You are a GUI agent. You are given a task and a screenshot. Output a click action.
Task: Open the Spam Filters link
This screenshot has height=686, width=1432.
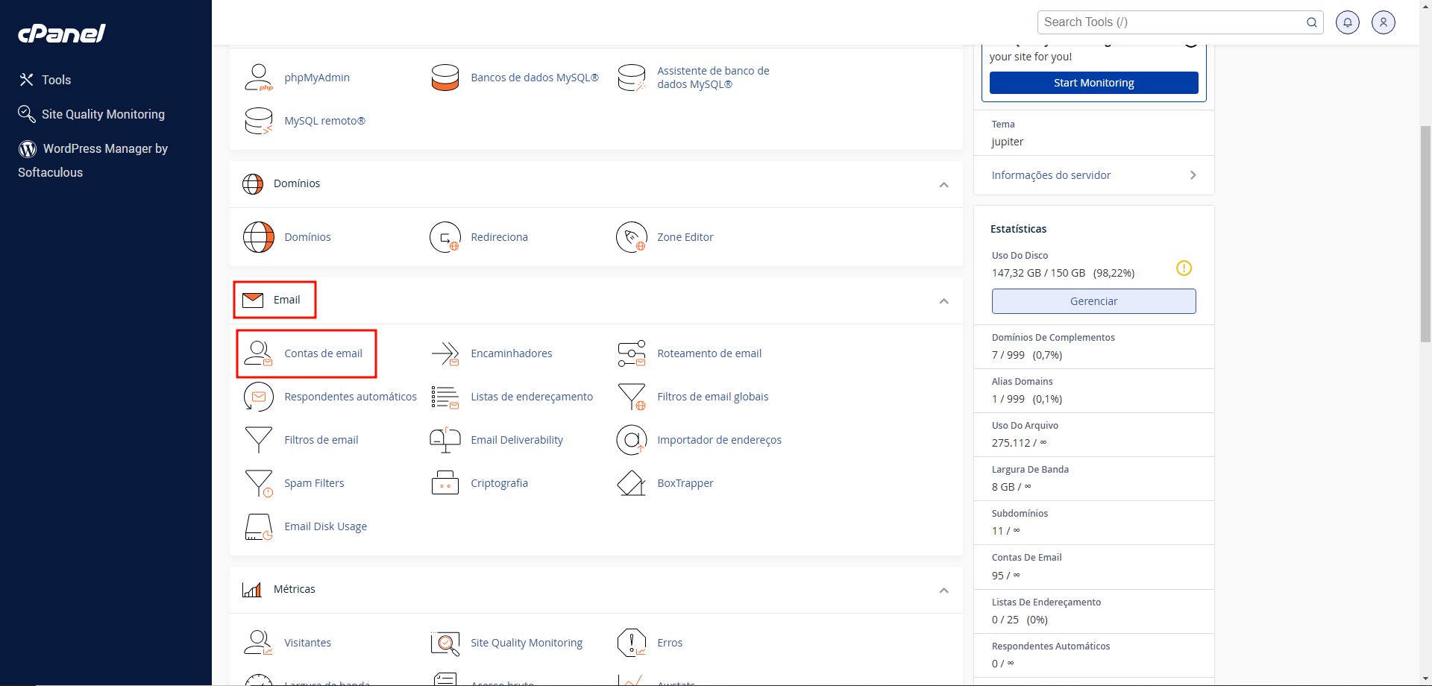pyautogui.click(x=314, y=483)
